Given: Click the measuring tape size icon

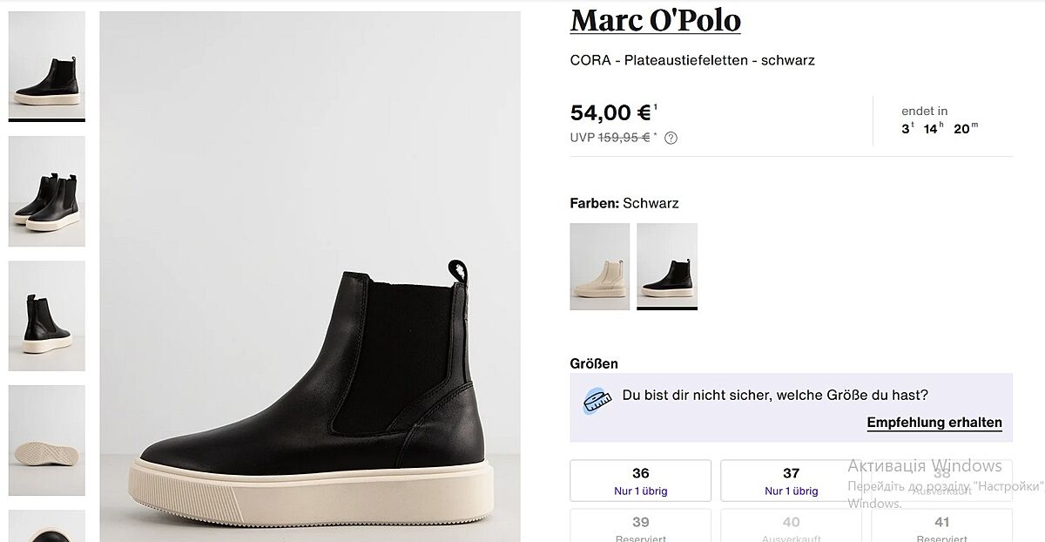Looking at the screenshot, I should [x=597, y=402].
